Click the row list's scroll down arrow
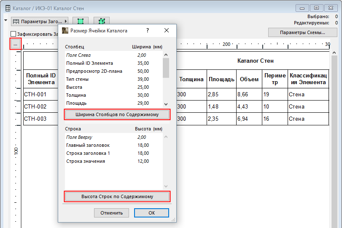342x228 pixels. 166,186
